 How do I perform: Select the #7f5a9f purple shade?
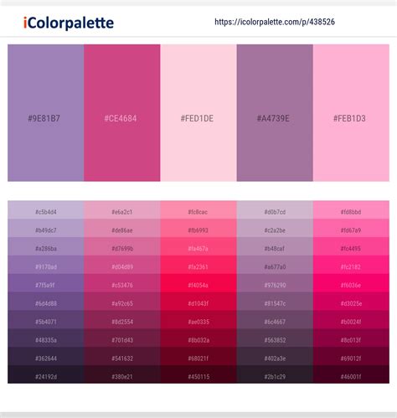point(45,283)
